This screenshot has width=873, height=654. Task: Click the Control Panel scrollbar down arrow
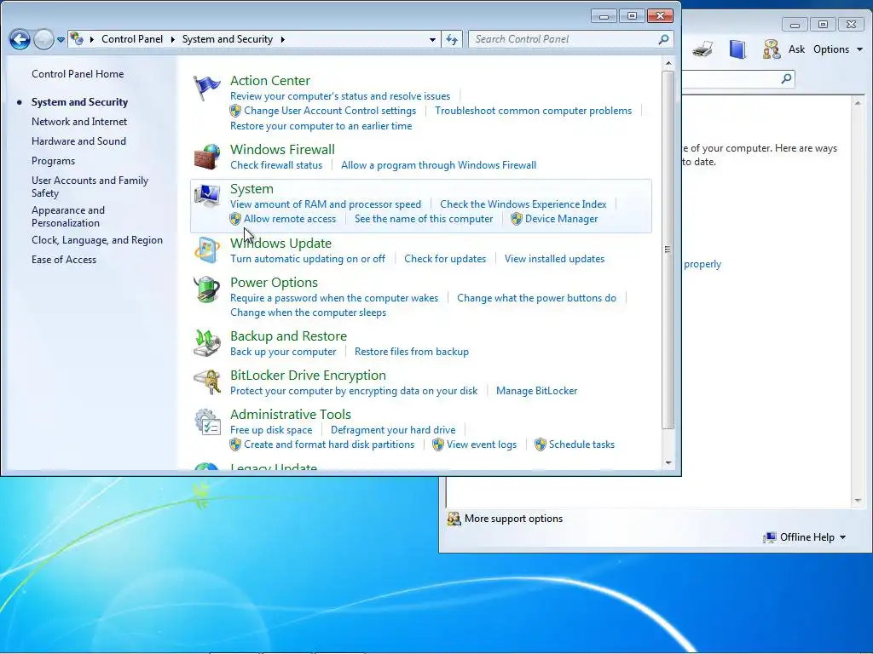(668, 462)
